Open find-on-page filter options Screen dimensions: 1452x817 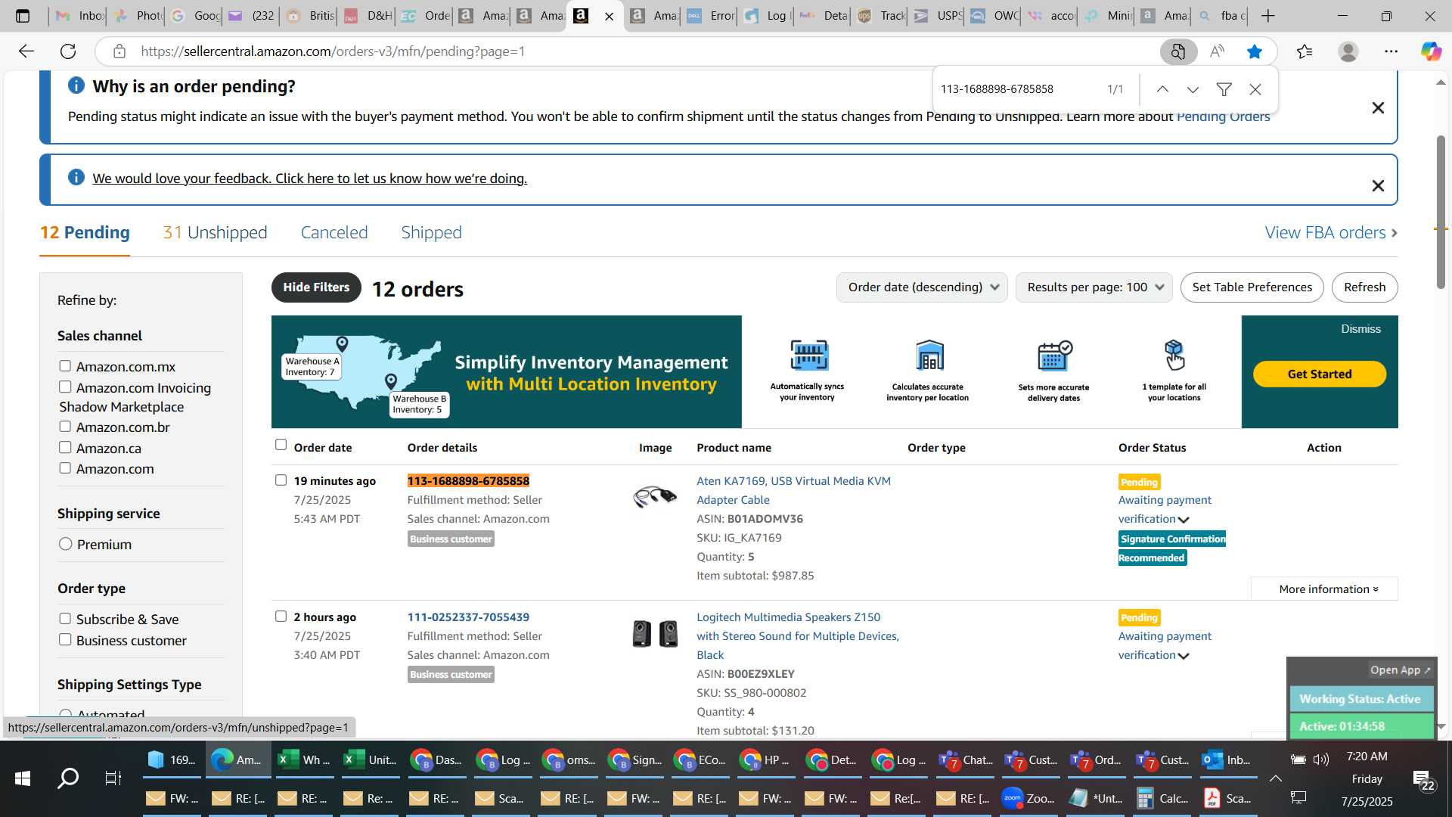tap(1224, 89)
